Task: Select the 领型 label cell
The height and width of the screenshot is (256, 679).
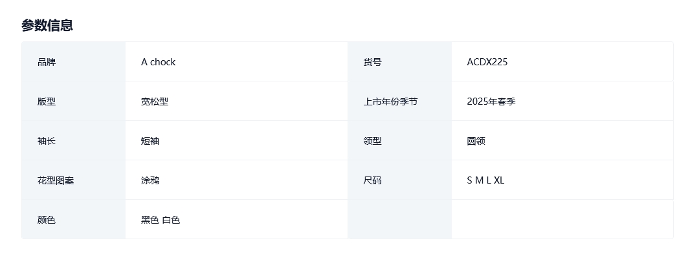Action: pos(399,140)
